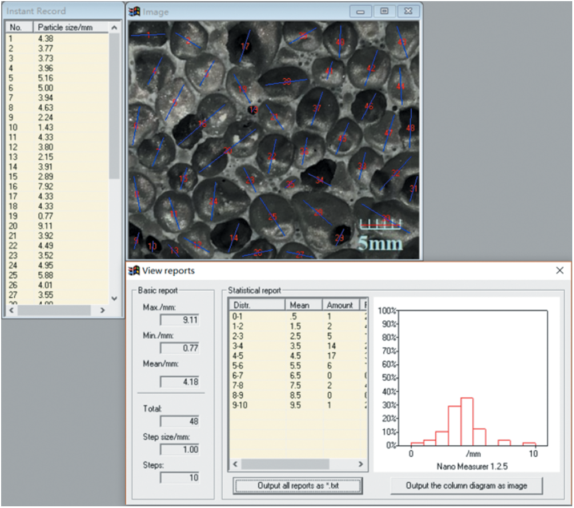Click Output the column diagram as image
The image size is (574, 508).
click(466, 486)
